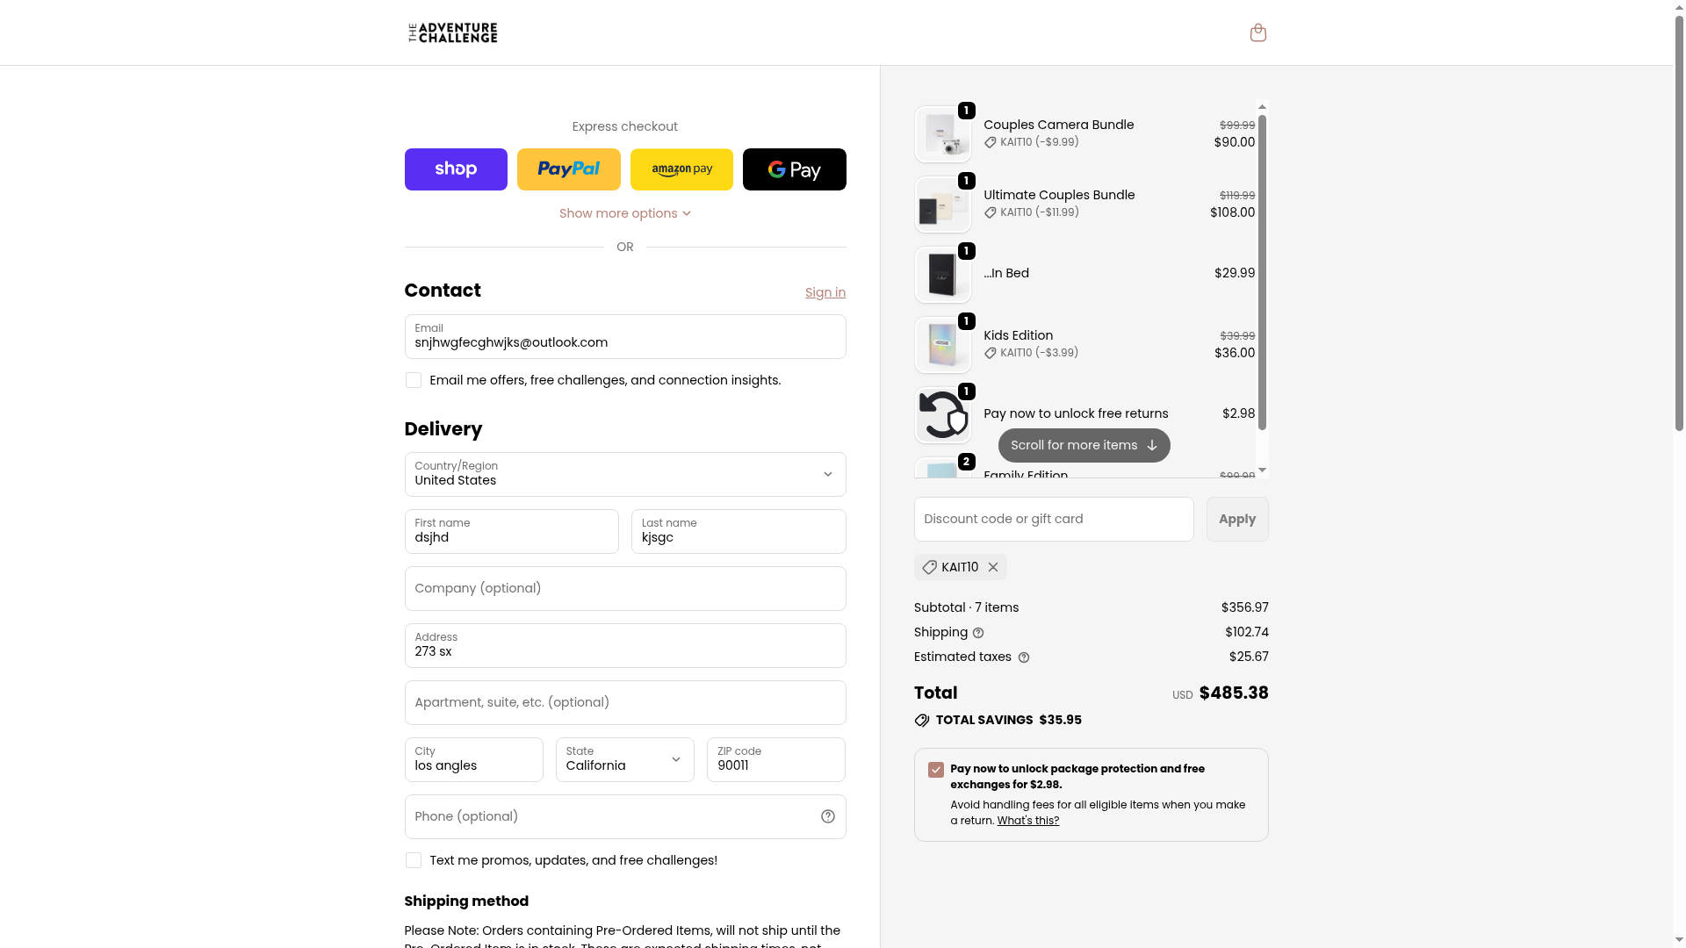Open the Country/Region dropdown

pyautogui.click(x=624, y=474)
